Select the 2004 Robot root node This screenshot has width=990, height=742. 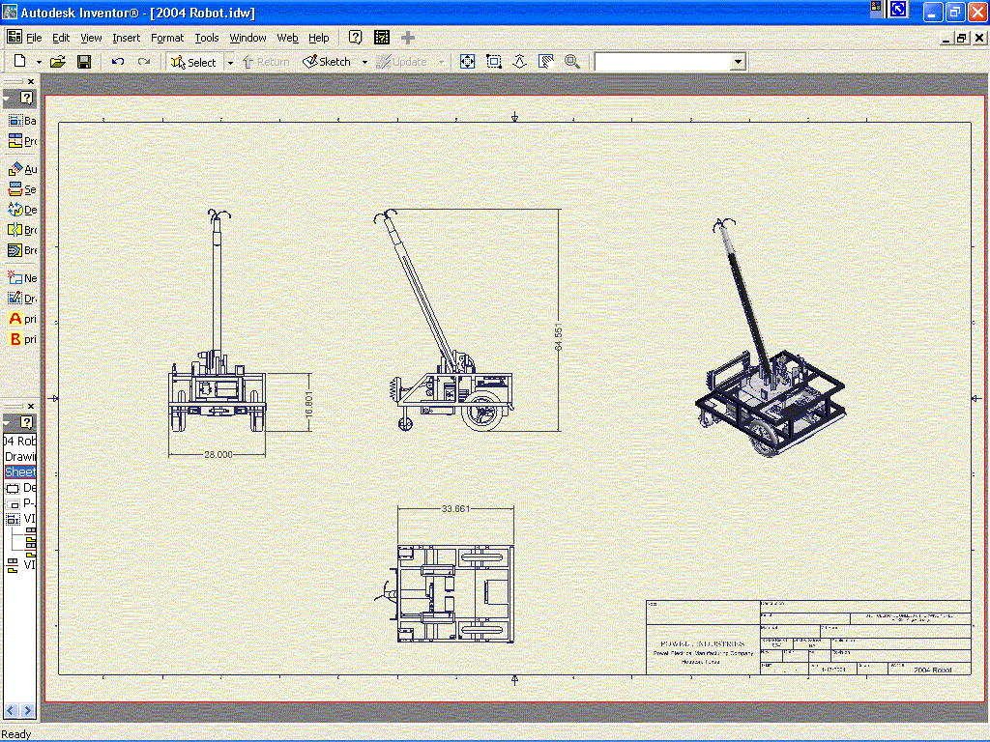click(x=20, y=441)
